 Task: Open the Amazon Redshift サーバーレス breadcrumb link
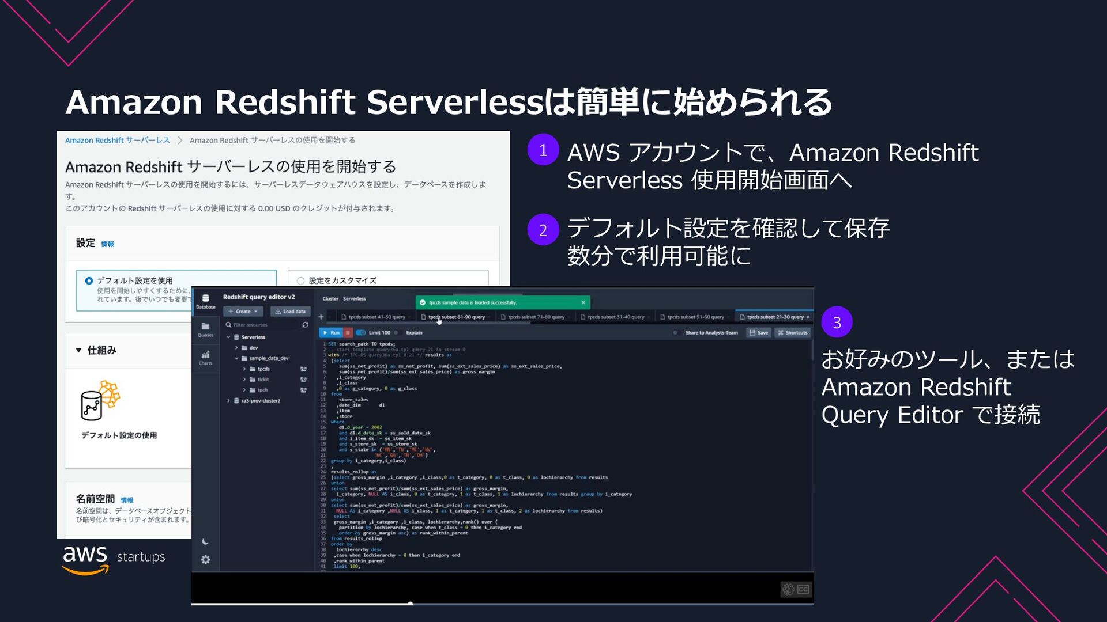(118, 141)
